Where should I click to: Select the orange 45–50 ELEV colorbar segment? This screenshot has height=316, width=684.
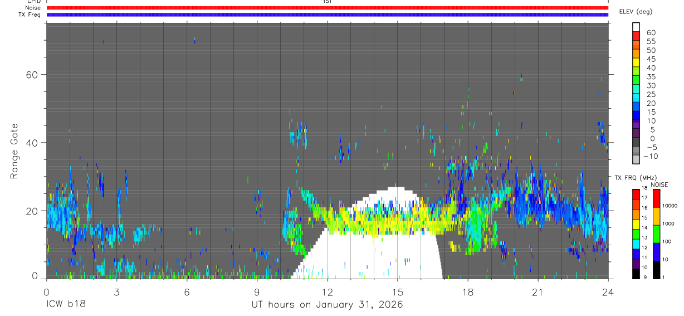pyautogui.click(x=636, y=54)
